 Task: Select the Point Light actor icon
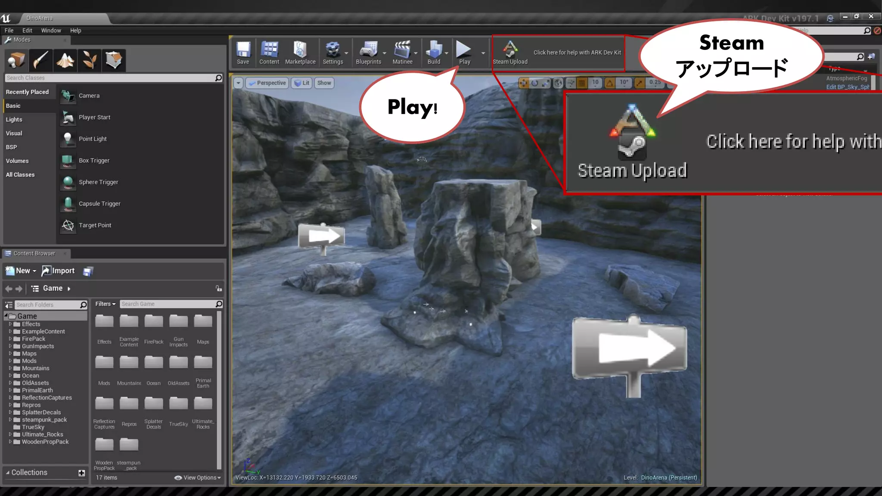(68, 139)
